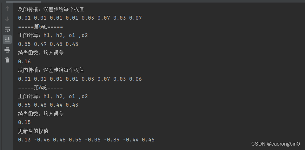Click the gradient line ending in 0.03 0.06
Screen dimensions: 305x150
[x=80, y=79]
